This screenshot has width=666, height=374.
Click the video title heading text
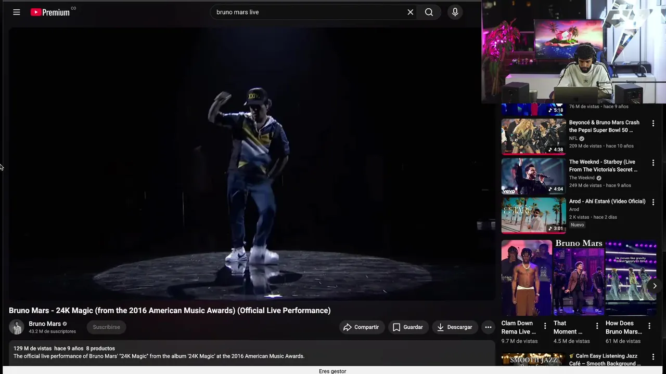tap(170, 311)
